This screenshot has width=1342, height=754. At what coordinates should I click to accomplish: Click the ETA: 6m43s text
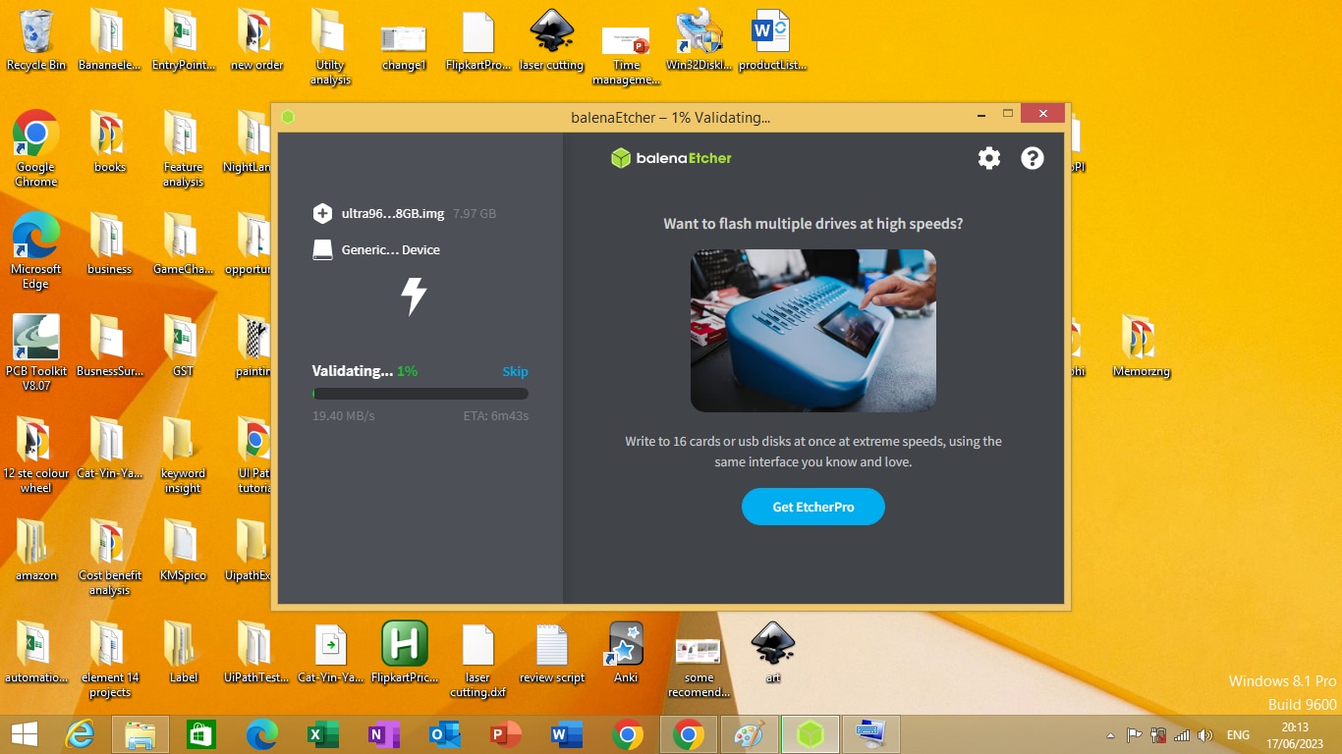pos(496,416)
